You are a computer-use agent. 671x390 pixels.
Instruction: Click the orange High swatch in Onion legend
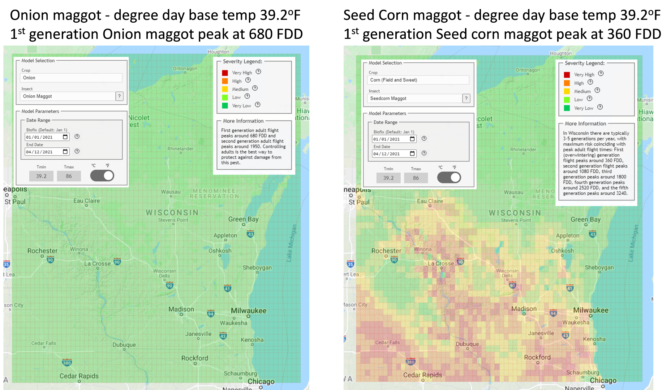225,81
